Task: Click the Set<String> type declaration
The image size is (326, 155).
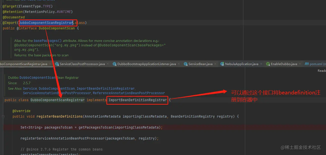Action: coord(32,127)
